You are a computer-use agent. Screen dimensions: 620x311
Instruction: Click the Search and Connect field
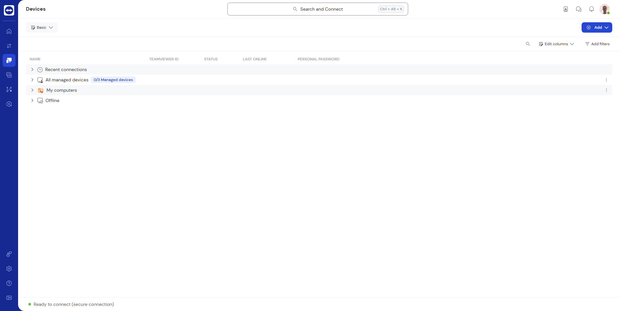pyautogui.click(x=317, y=9)
